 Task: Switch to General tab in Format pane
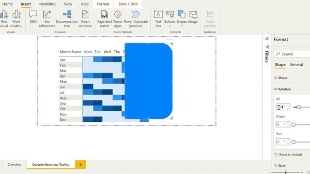(296, 65)
